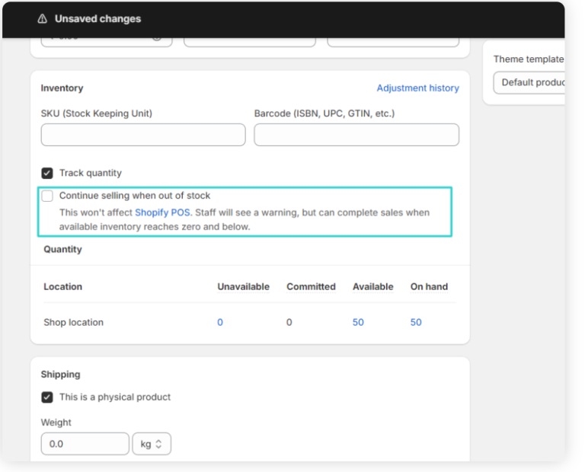Click the Available quantity value 50

(358, 323)
